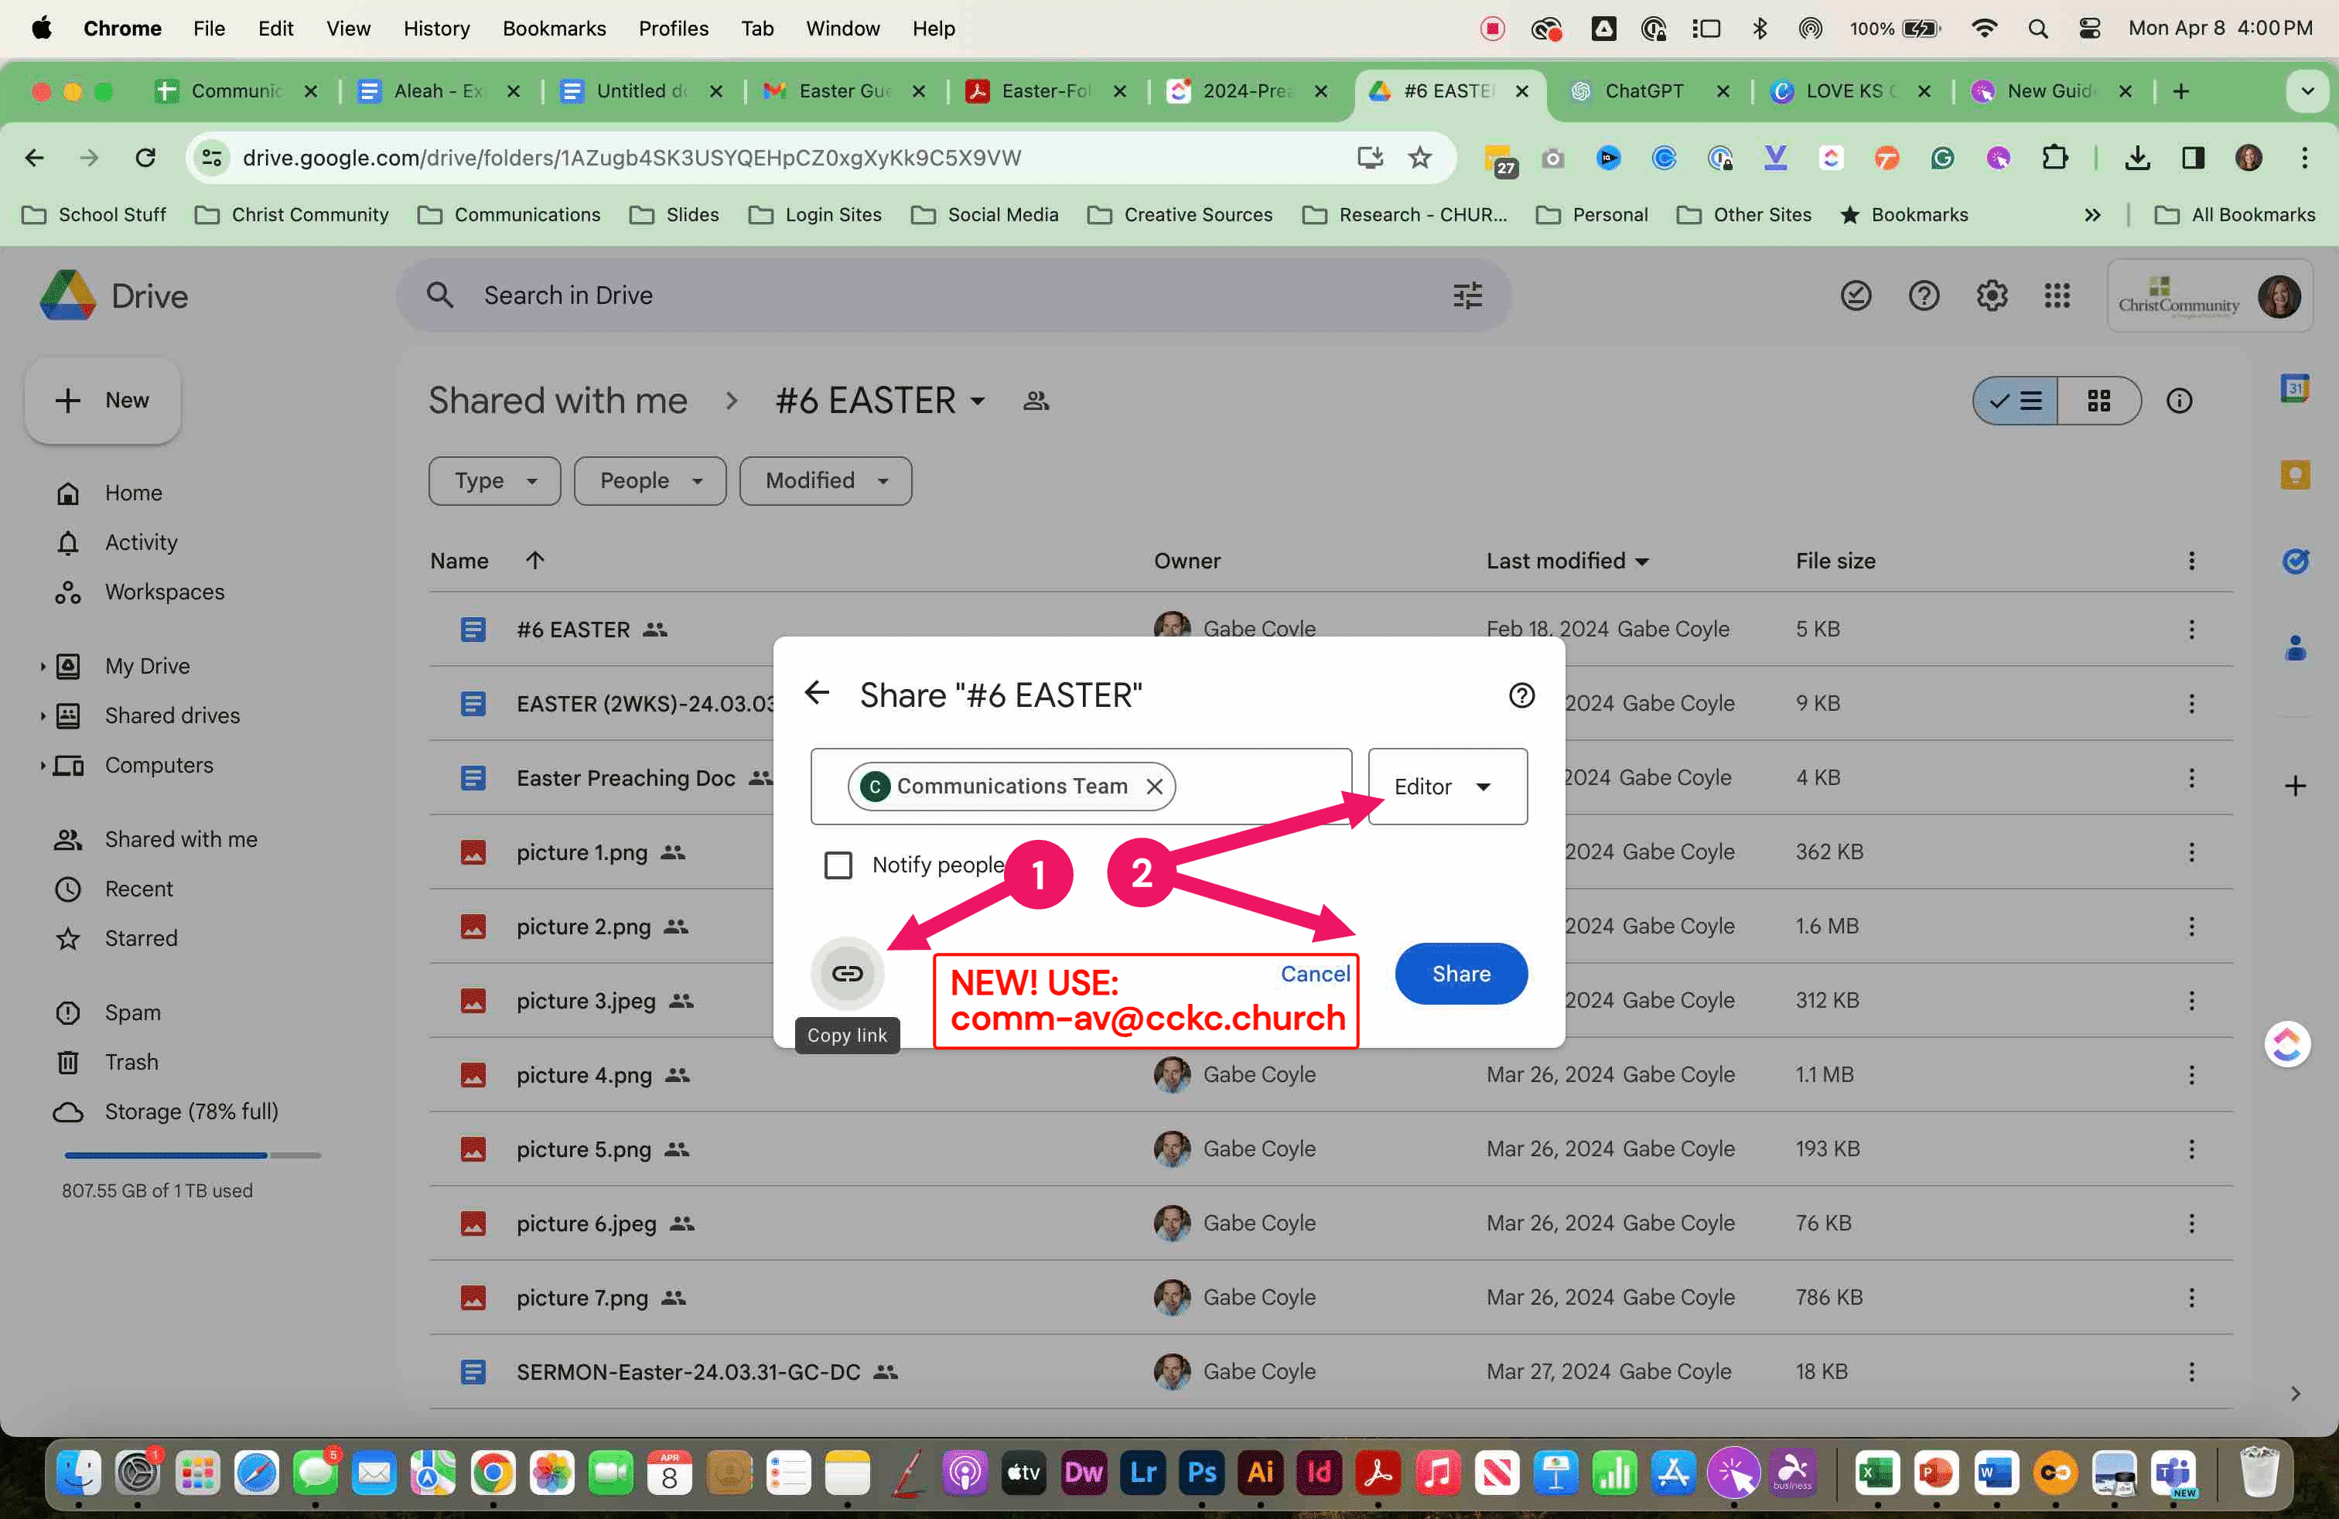
Task: Open Google Keep side panel icon
Action: point(2295,476)
